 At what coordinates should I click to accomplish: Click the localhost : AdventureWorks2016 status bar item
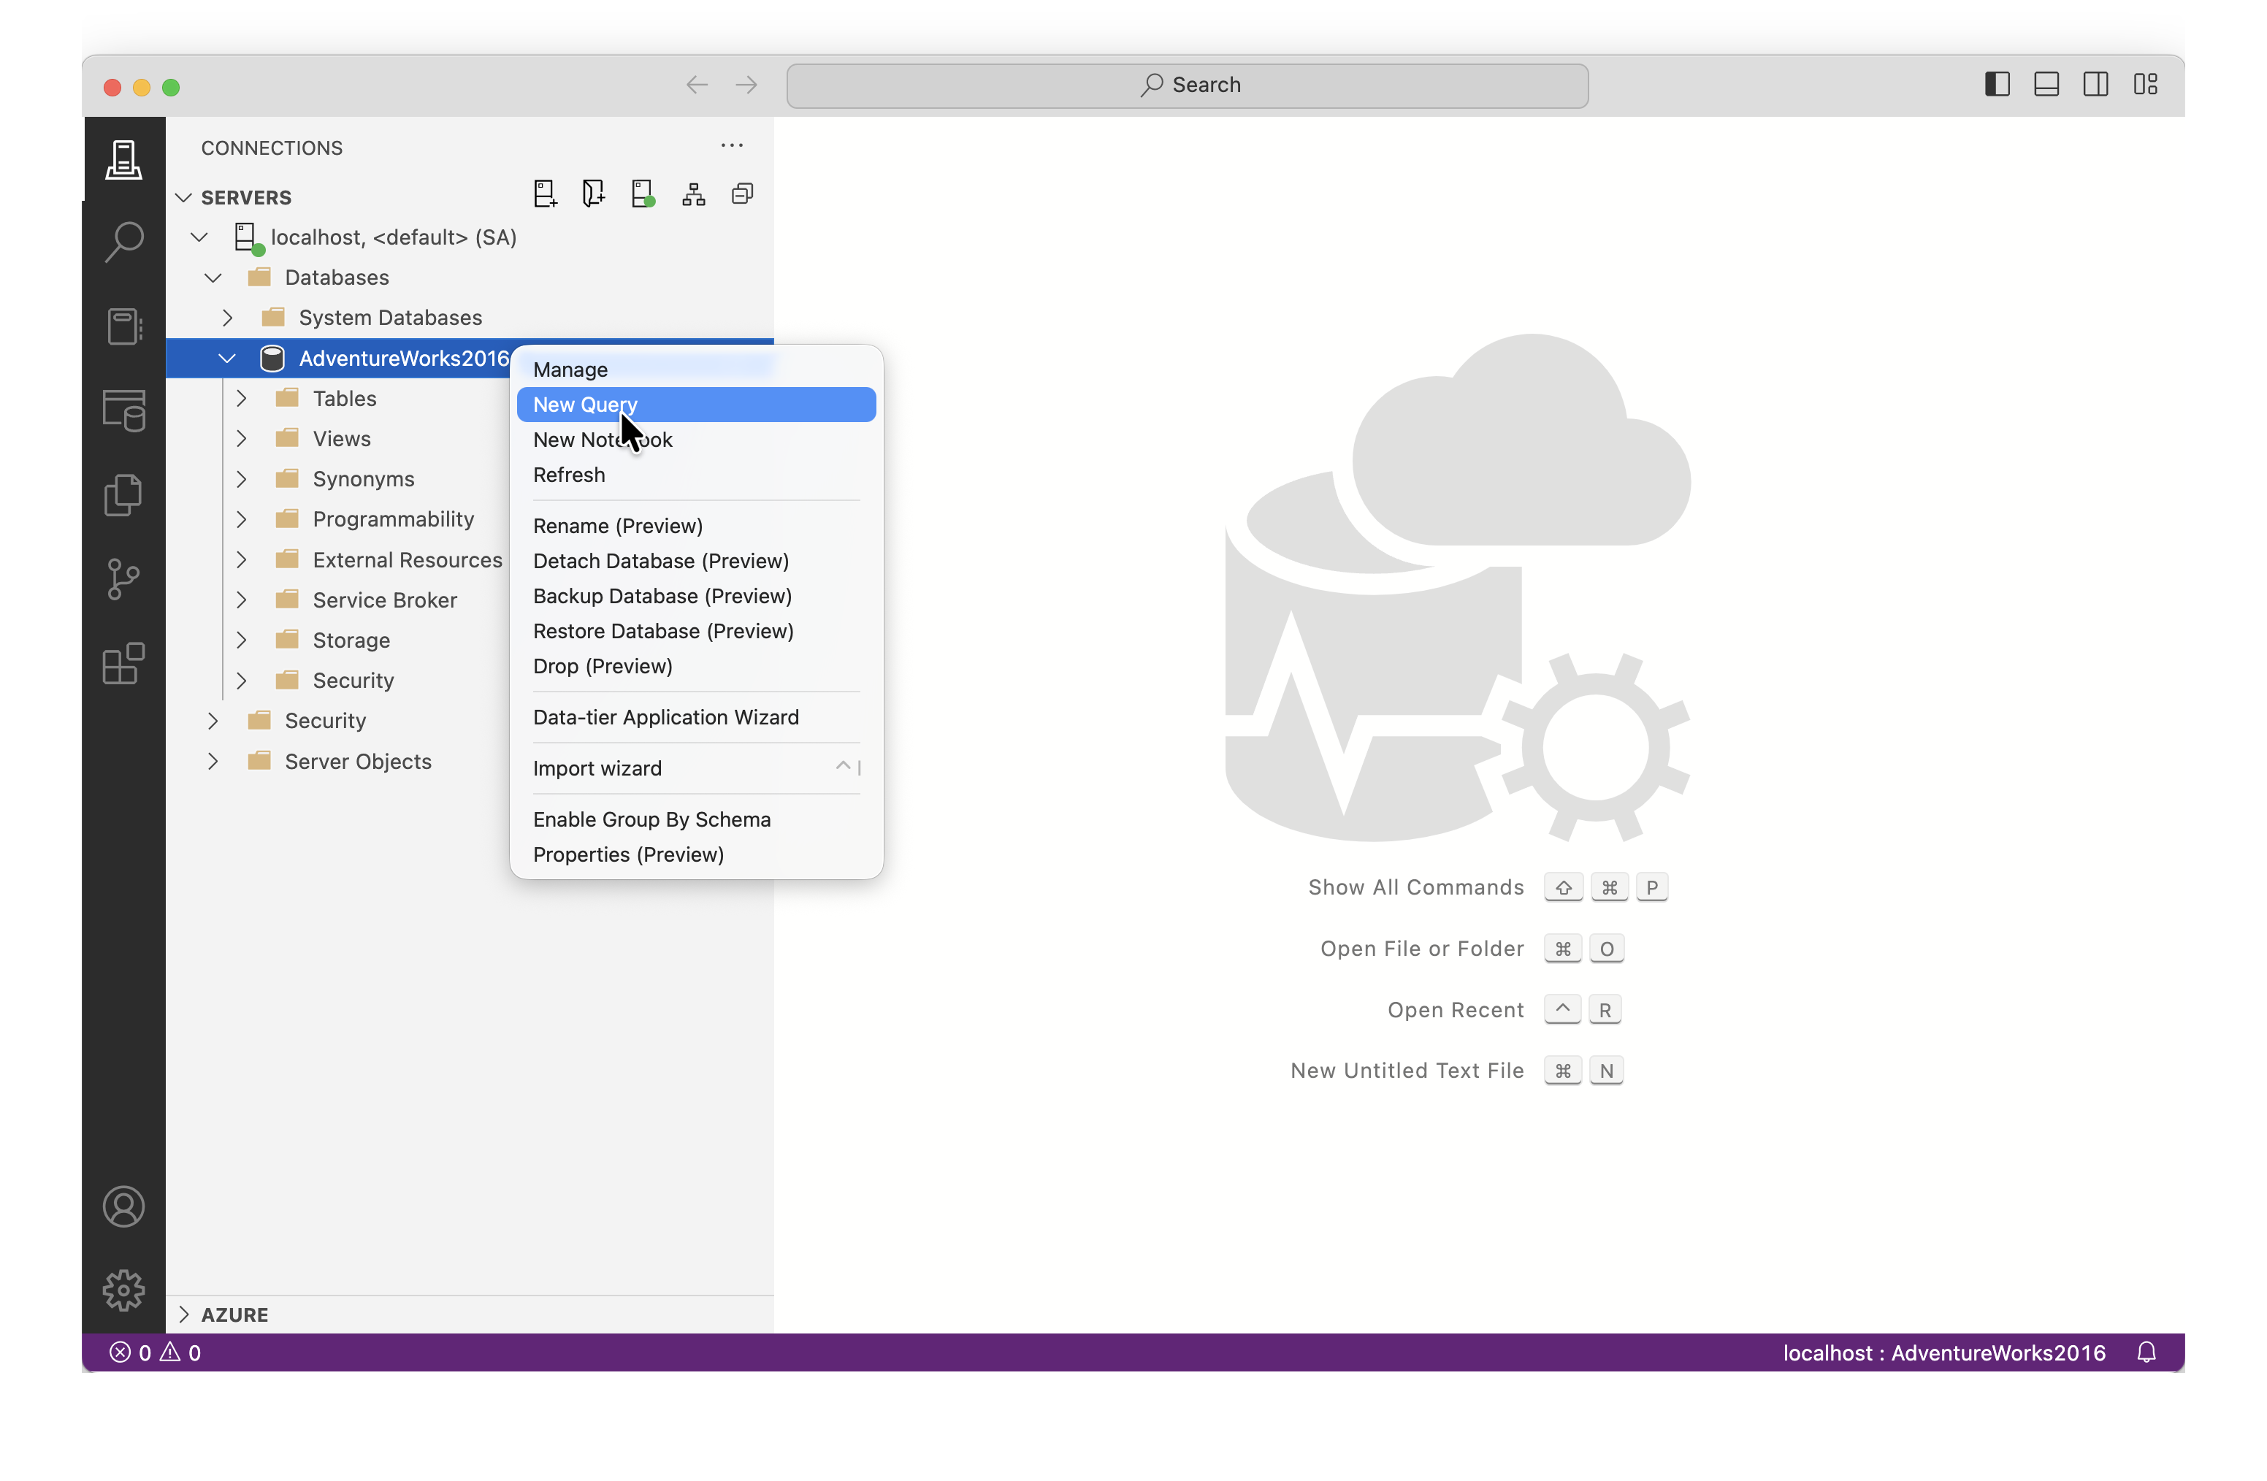[1943, 1352]
